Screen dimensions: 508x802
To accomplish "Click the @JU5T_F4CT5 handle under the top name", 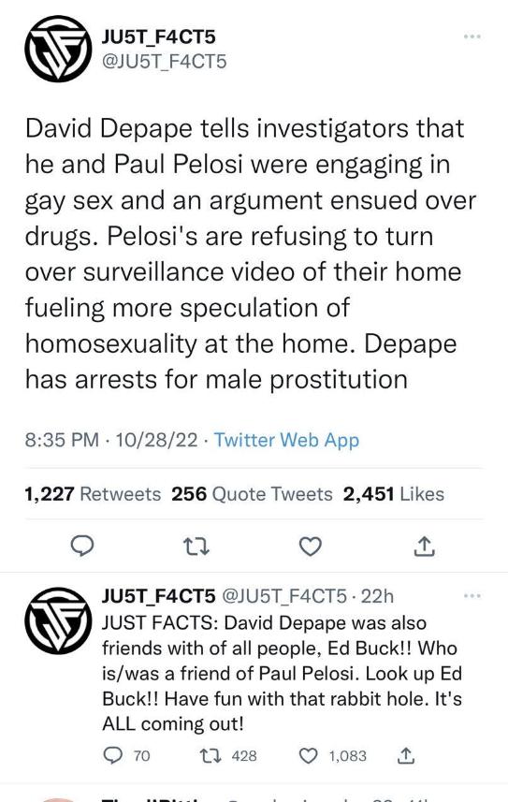I will tap(165, 62).
